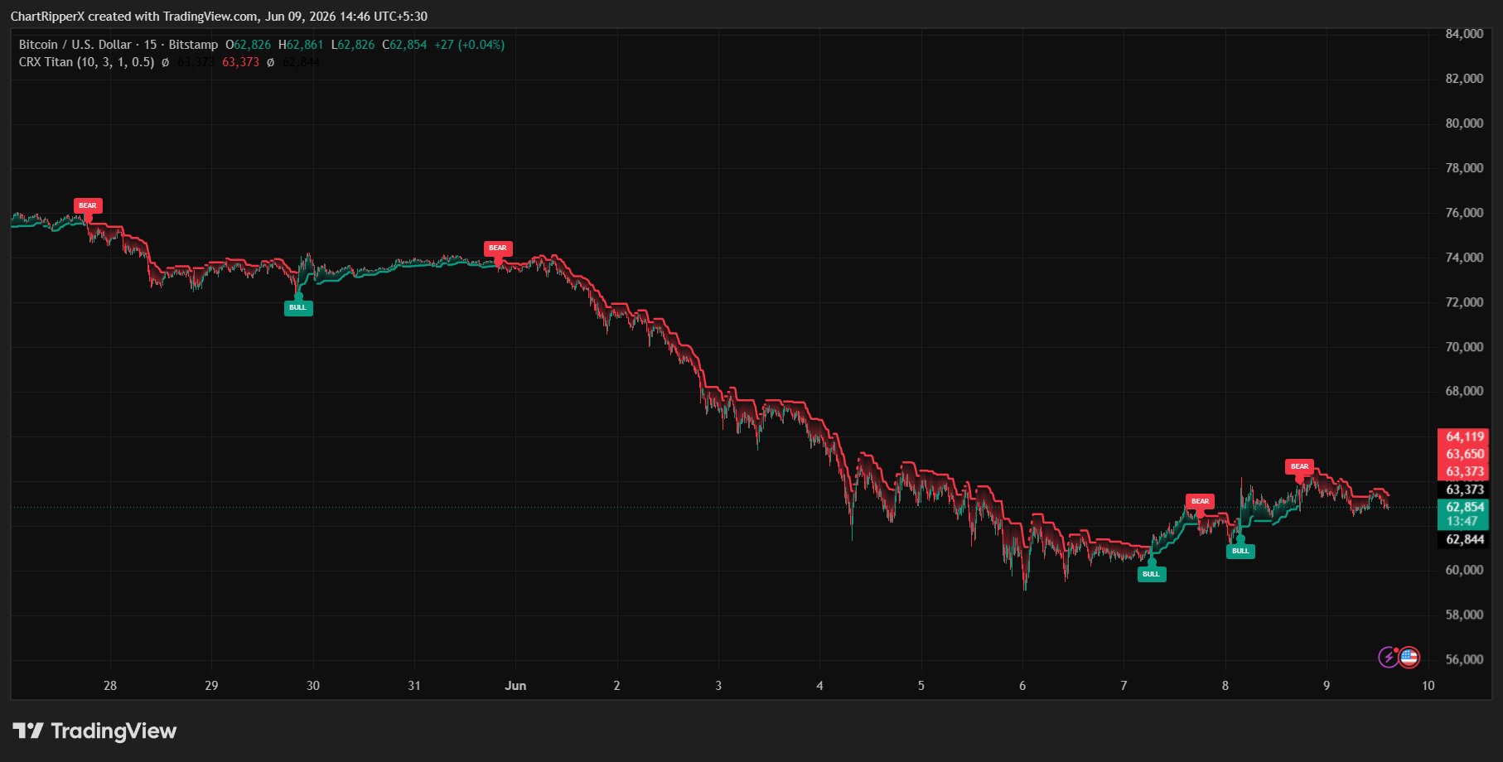Click the Jun month label on time axis
The image size is (1503, 762).
[x=515, y=686]
